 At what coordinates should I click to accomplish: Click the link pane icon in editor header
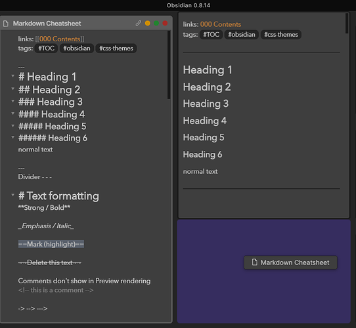139,23
